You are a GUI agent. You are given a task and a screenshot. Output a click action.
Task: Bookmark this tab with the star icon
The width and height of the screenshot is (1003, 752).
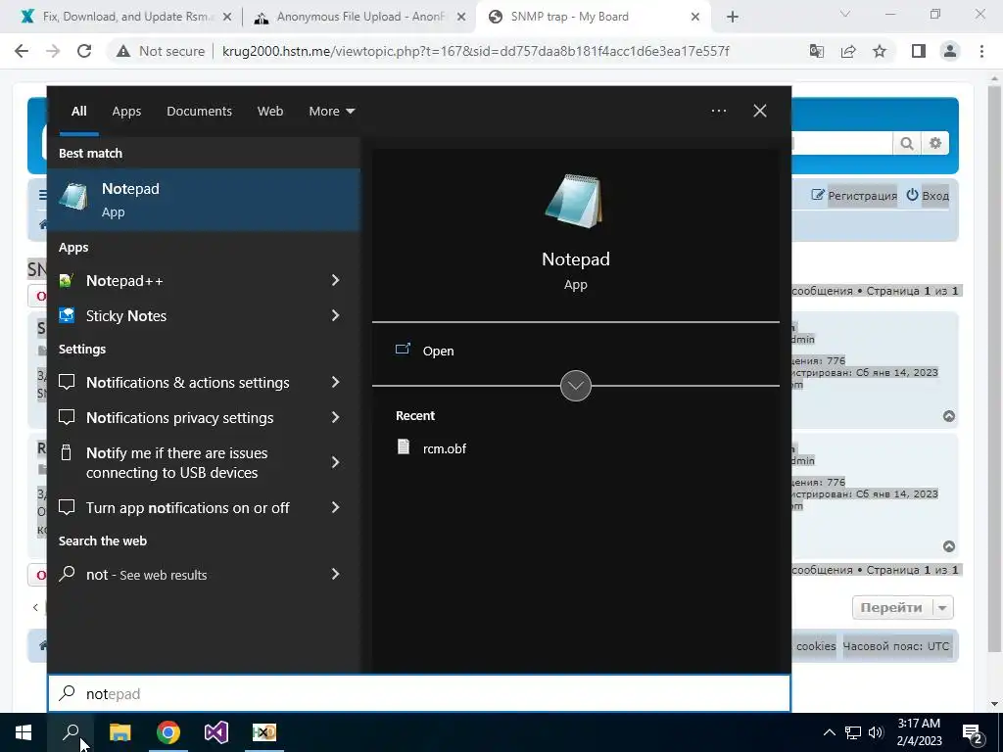pyautogui.click(x=880, y=51)
